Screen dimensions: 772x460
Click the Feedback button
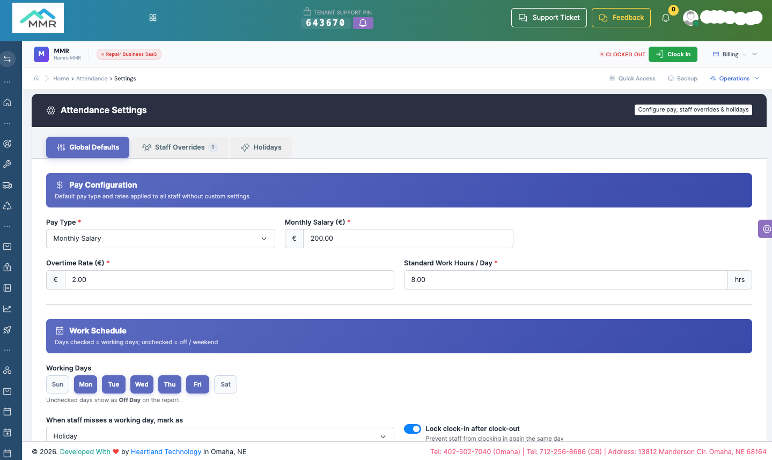pos(621,18)
